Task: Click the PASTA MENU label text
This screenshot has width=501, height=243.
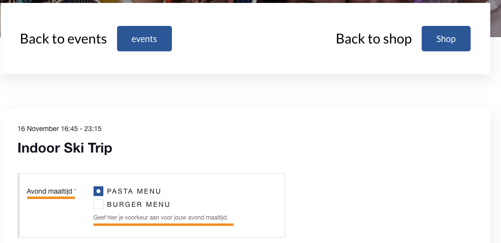Action: pyautogui.click(x=134, y=191)
